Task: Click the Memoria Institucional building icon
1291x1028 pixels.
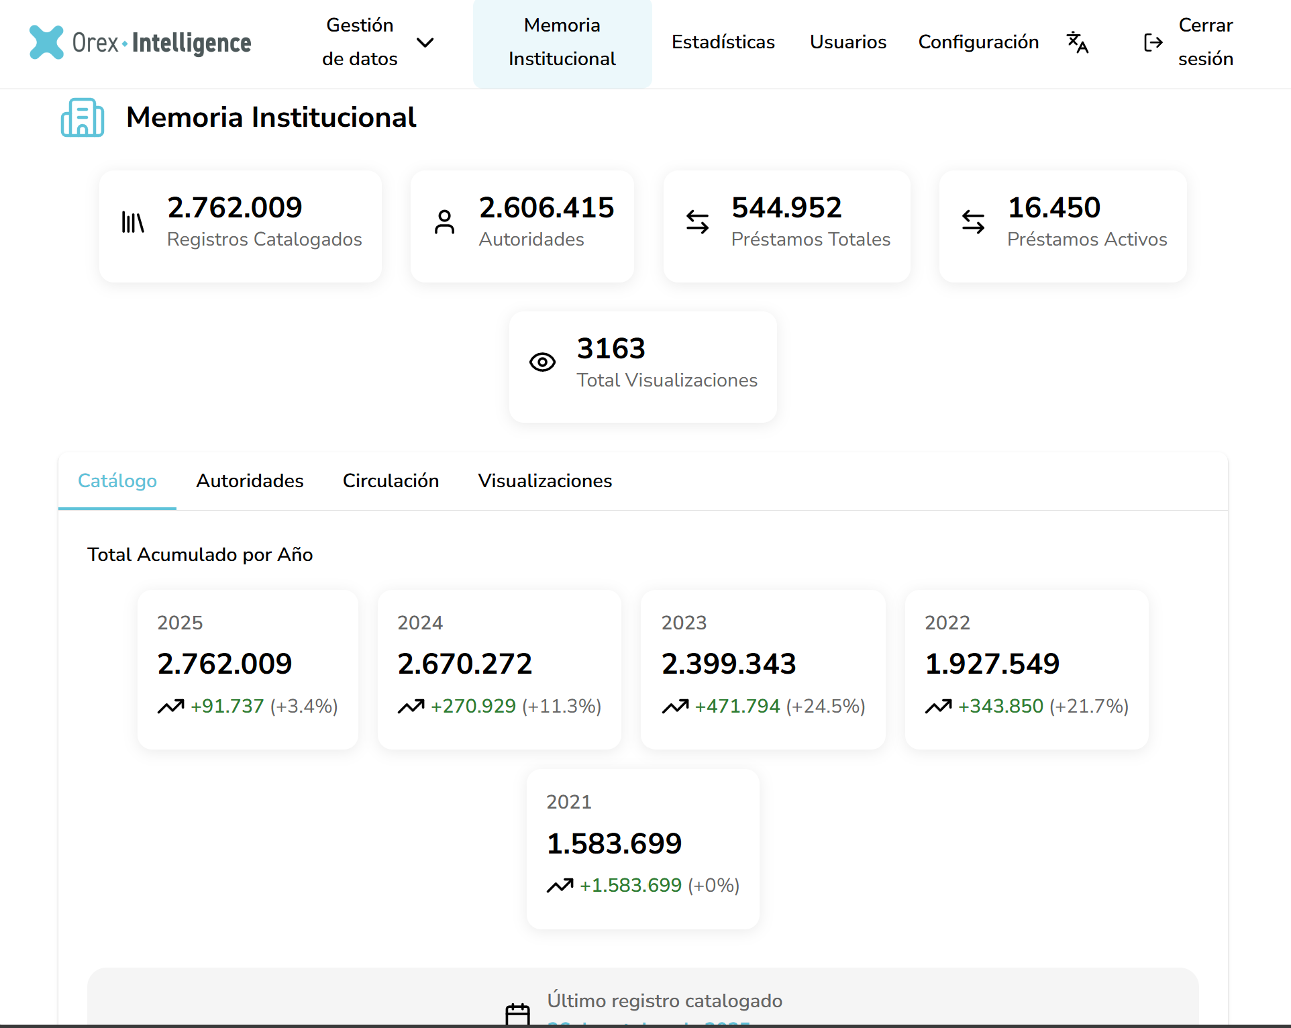Action: (83, 117)
